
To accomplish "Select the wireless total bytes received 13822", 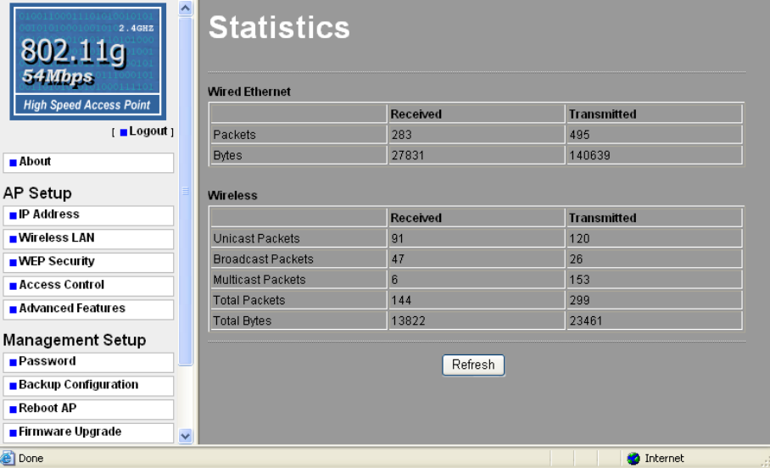I will (408, 320).
